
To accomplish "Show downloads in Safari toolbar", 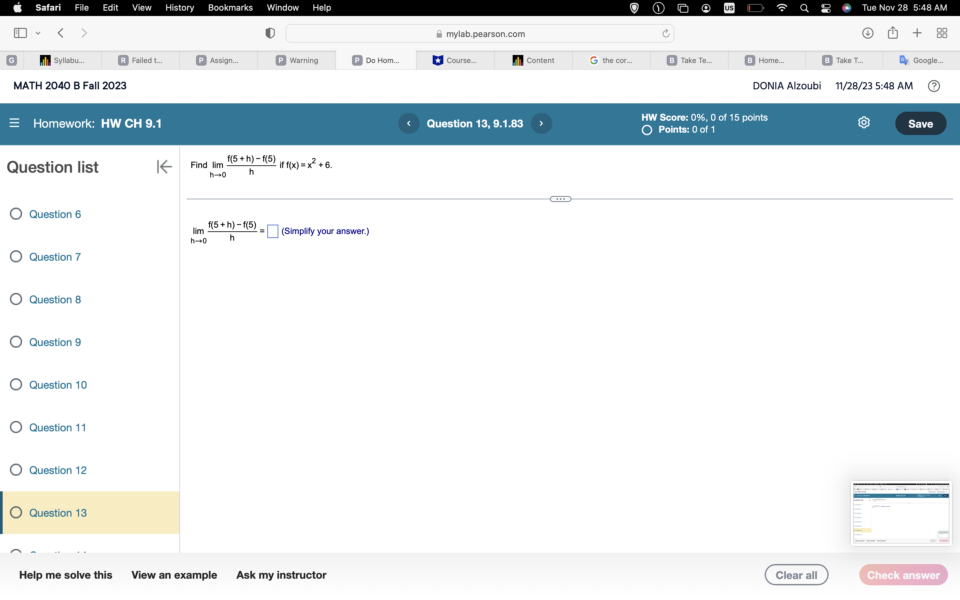I will pyautogui.click(x=868, y=33).
